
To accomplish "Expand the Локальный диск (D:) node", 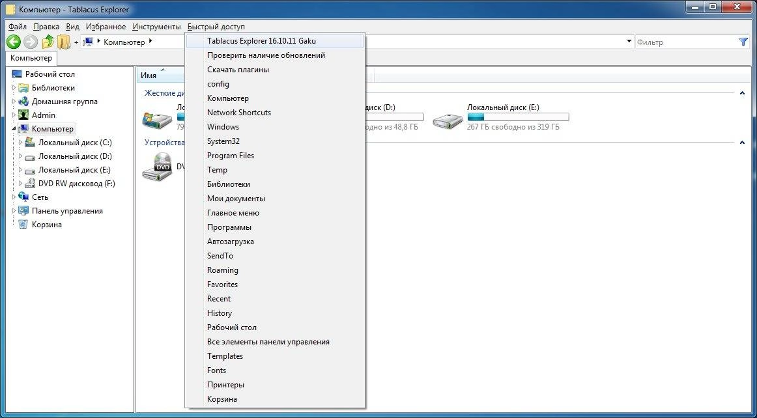I will tap(20, 156).
